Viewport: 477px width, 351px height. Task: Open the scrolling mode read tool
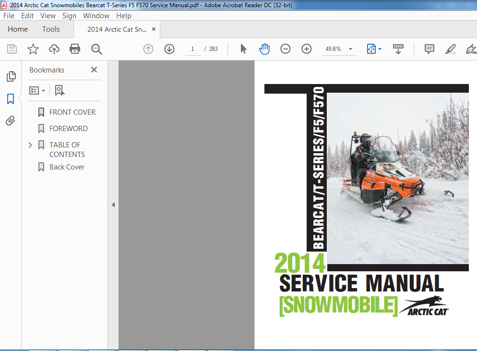pyautogui.click(x=398, y=49)
